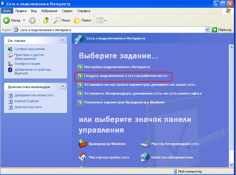
Task: Click help icon beside Домашняя или малая сеть
Action: pyautogui.click(x=10, y=95)
